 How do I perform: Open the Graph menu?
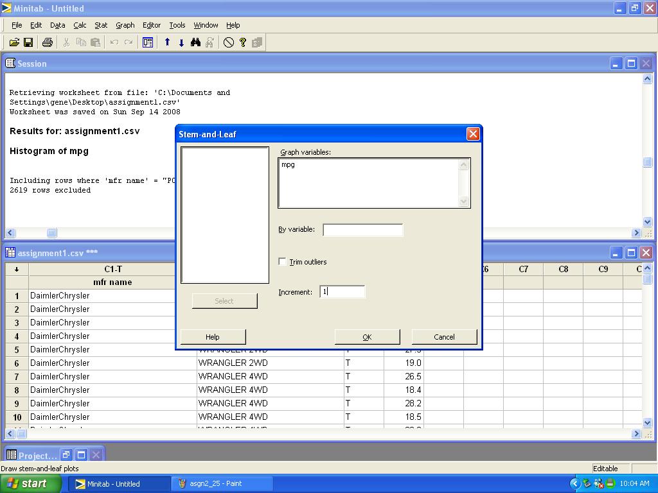pyautogui.click(x=125, y=25)
